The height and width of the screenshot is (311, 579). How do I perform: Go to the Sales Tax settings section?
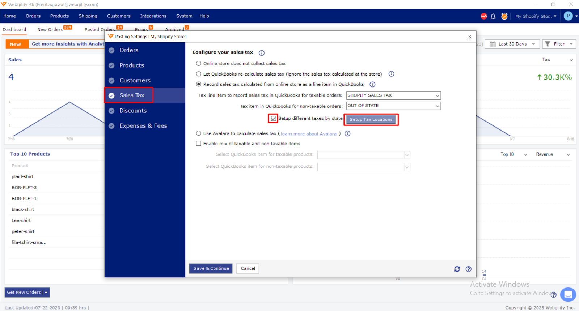[x=132, y=95]
